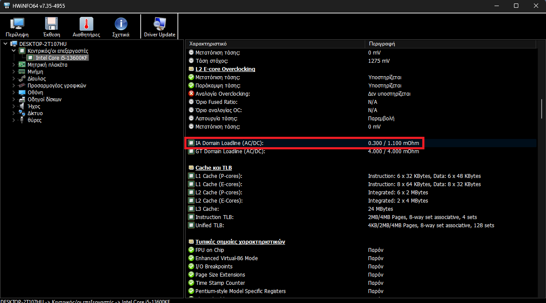Image resolution: width=546 pixels, height=303 pixels.
Task: Select the IA Domain Loadline (AC/DC) row
Action: (x=361, y=143)
